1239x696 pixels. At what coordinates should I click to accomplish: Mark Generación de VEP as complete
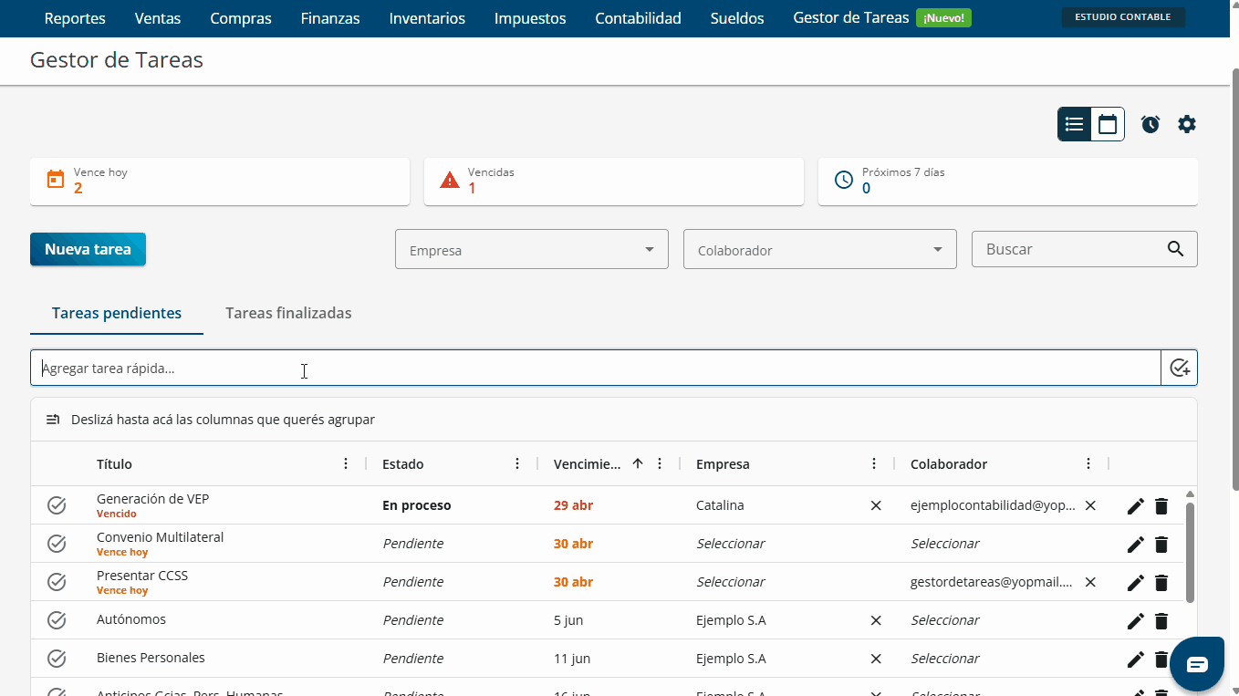(x=57, y=505)
